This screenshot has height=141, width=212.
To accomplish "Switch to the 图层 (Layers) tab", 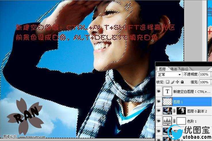I will tap(163, 69).
